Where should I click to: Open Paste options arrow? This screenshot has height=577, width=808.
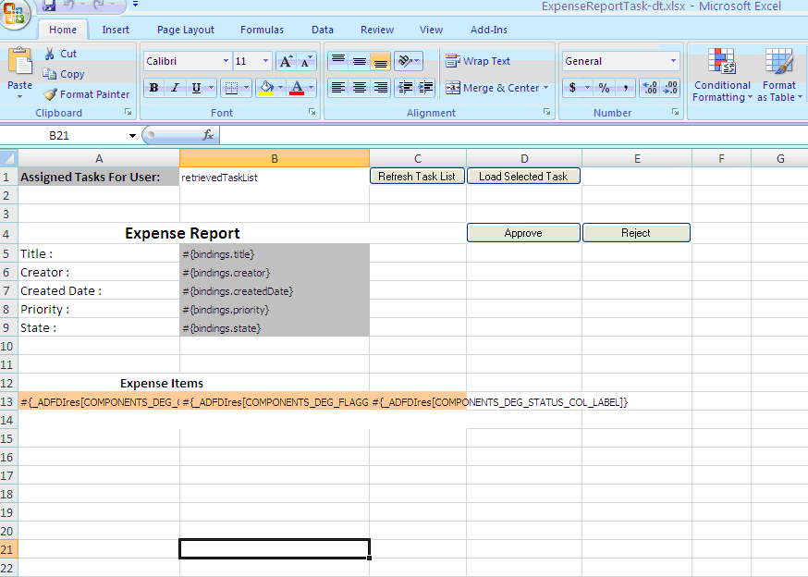click(20, 96)
